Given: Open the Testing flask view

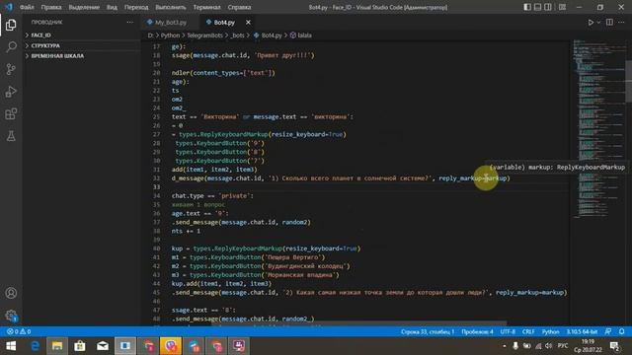Looking at the screenshot, I should click(11, 136).
